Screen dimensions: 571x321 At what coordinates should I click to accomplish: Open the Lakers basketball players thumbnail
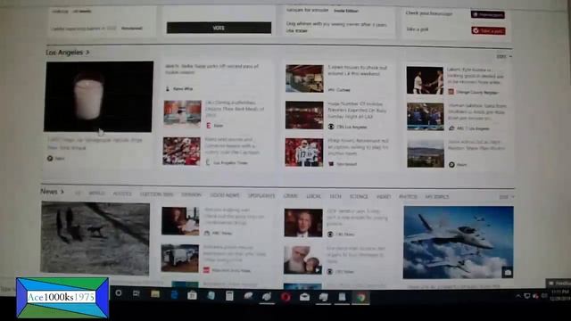click(x=425, y=80)
